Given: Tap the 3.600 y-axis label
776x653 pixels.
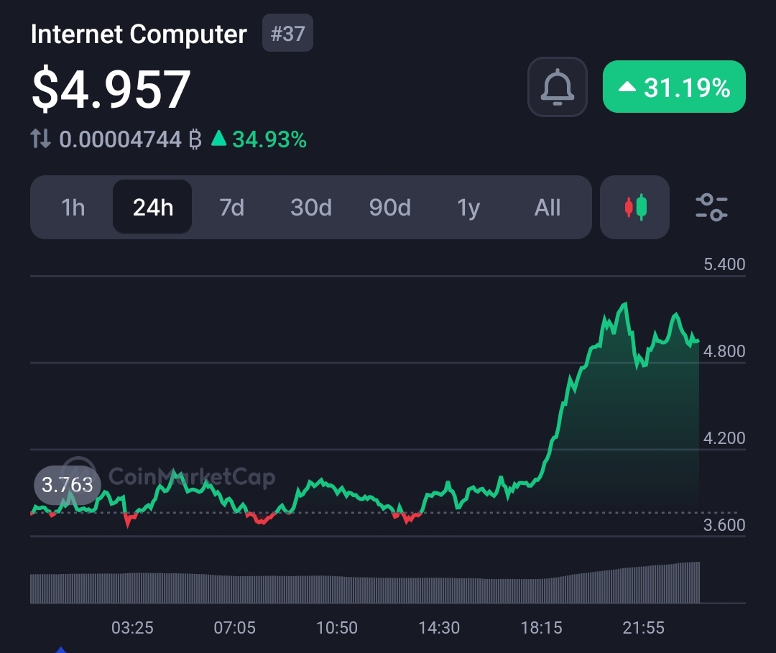Looking at the screenshot, I should (x=724, y=525).
